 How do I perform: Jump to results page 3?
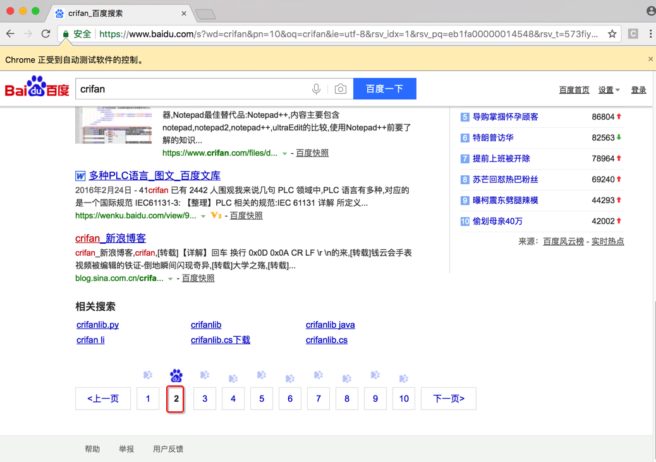coord(205,398)
